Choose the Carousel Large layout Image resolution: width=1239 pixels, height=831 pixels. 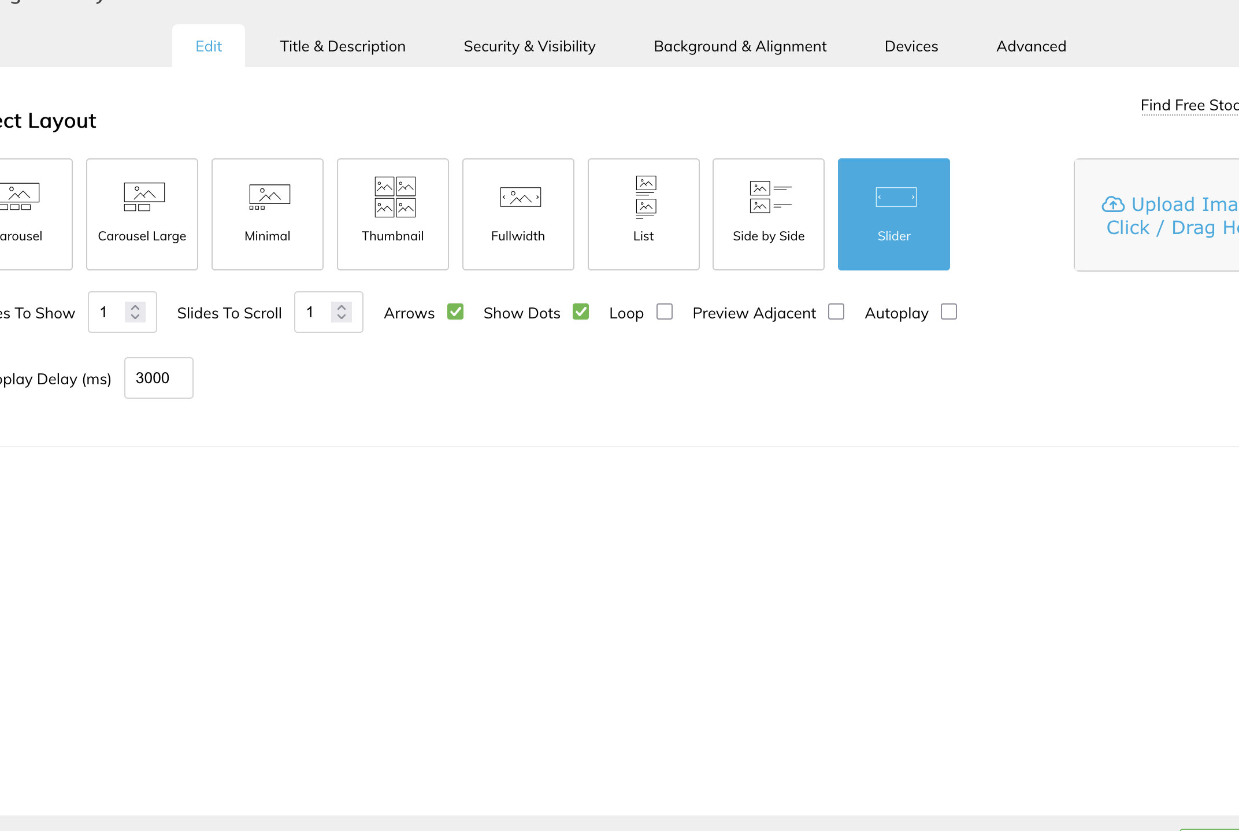(142, 214)
